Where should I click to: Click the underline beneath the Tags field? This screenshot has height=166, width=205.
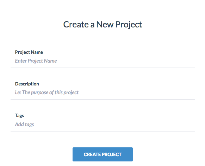pyautogui.click(x=103, y=131)
